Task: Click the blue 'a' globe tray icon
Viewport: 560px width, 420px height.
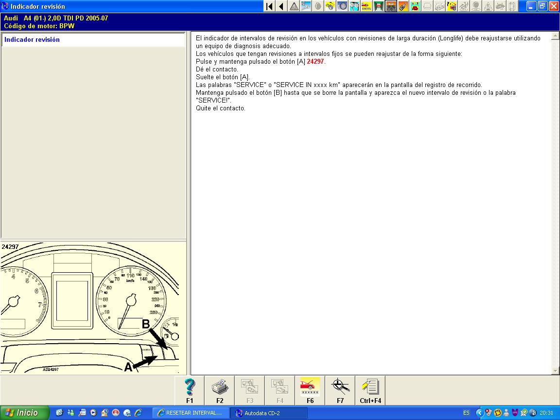Action: coord(532,413)
